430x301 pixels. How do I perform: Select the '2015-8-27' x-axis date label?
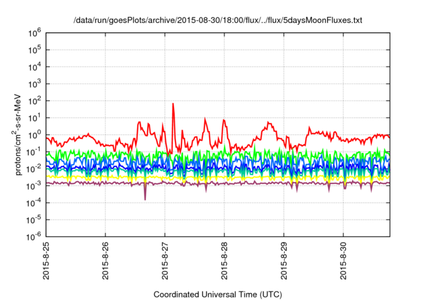[165, 260]
